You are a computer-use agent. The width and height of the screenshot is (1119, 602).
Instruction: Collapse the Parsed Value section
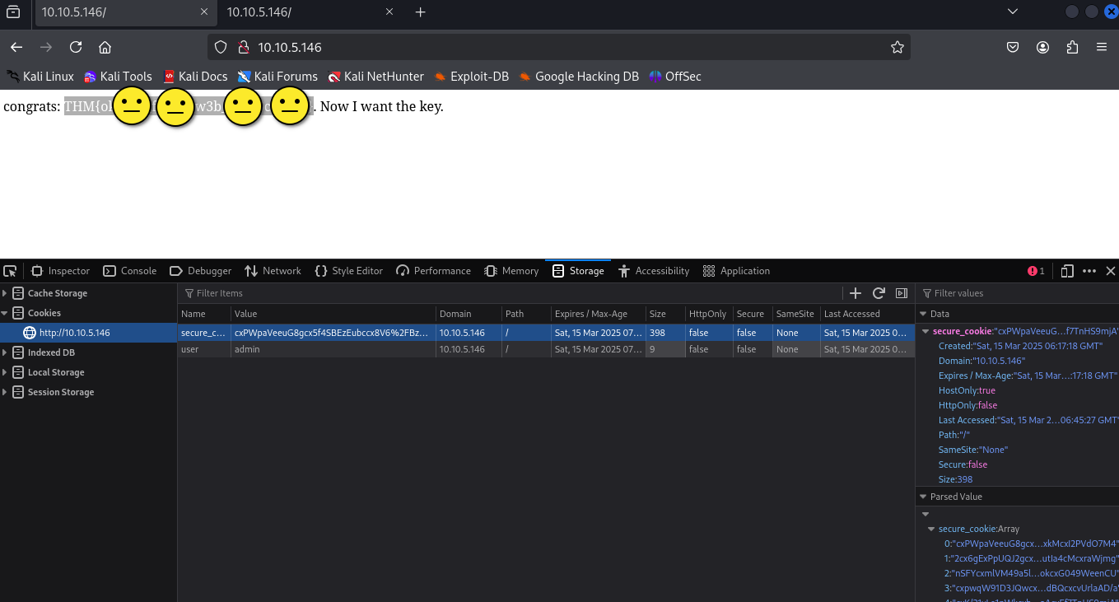[x=923, y=497]
